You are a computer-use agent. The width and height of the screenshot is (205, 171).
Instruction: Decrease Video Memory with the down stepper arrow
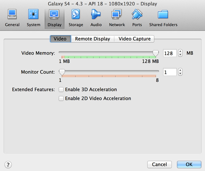pos(180,55)
